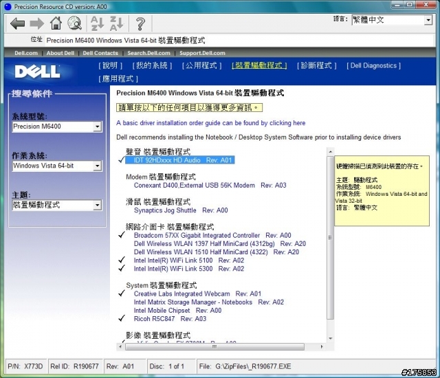Click the Rev: A01 status bar field
Image resolution: width=440 pixels, height=378 pixels.
click(124, 366)
